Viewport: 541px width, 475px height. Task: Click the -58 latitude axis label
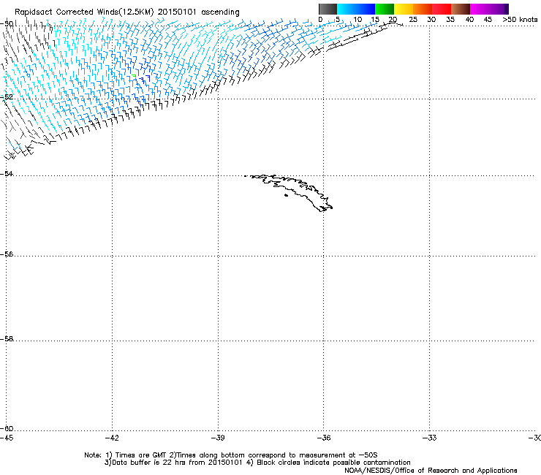[x=7, y=339]
